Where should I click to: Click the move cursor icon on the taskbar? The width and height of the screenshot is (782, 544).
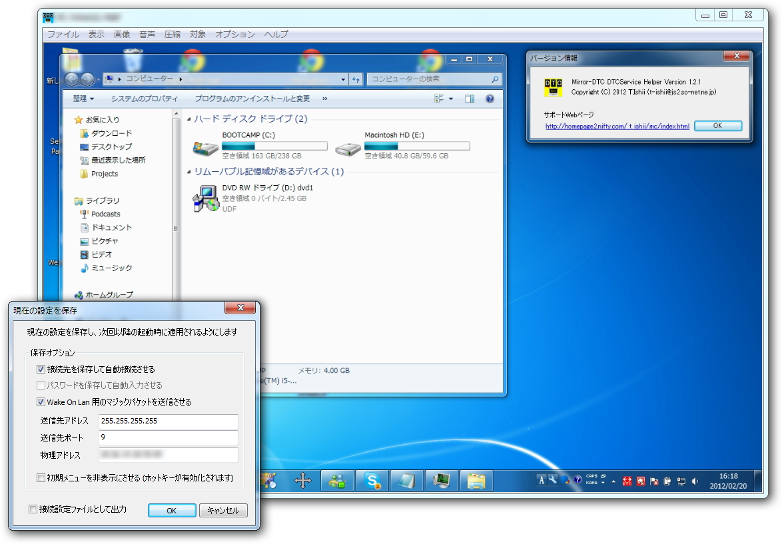[x=303, y=480]
